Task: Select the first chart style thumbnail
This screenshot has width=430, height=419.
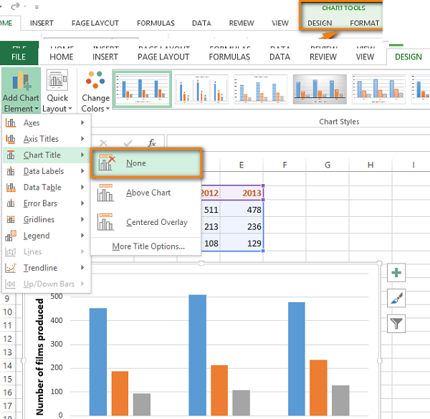Action: pos(142,90)
